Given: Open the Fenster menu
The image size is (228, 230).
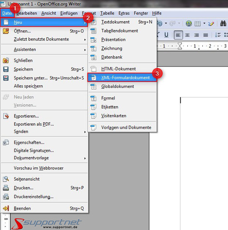Looking at the screenshot, I should click(x=141, y=13).
